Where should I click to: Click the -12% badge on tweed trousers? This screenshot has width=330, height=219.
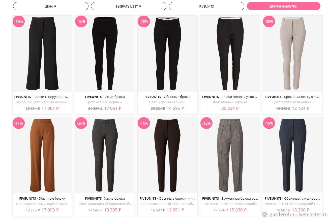pyautogui.click(x=206, y=123)
